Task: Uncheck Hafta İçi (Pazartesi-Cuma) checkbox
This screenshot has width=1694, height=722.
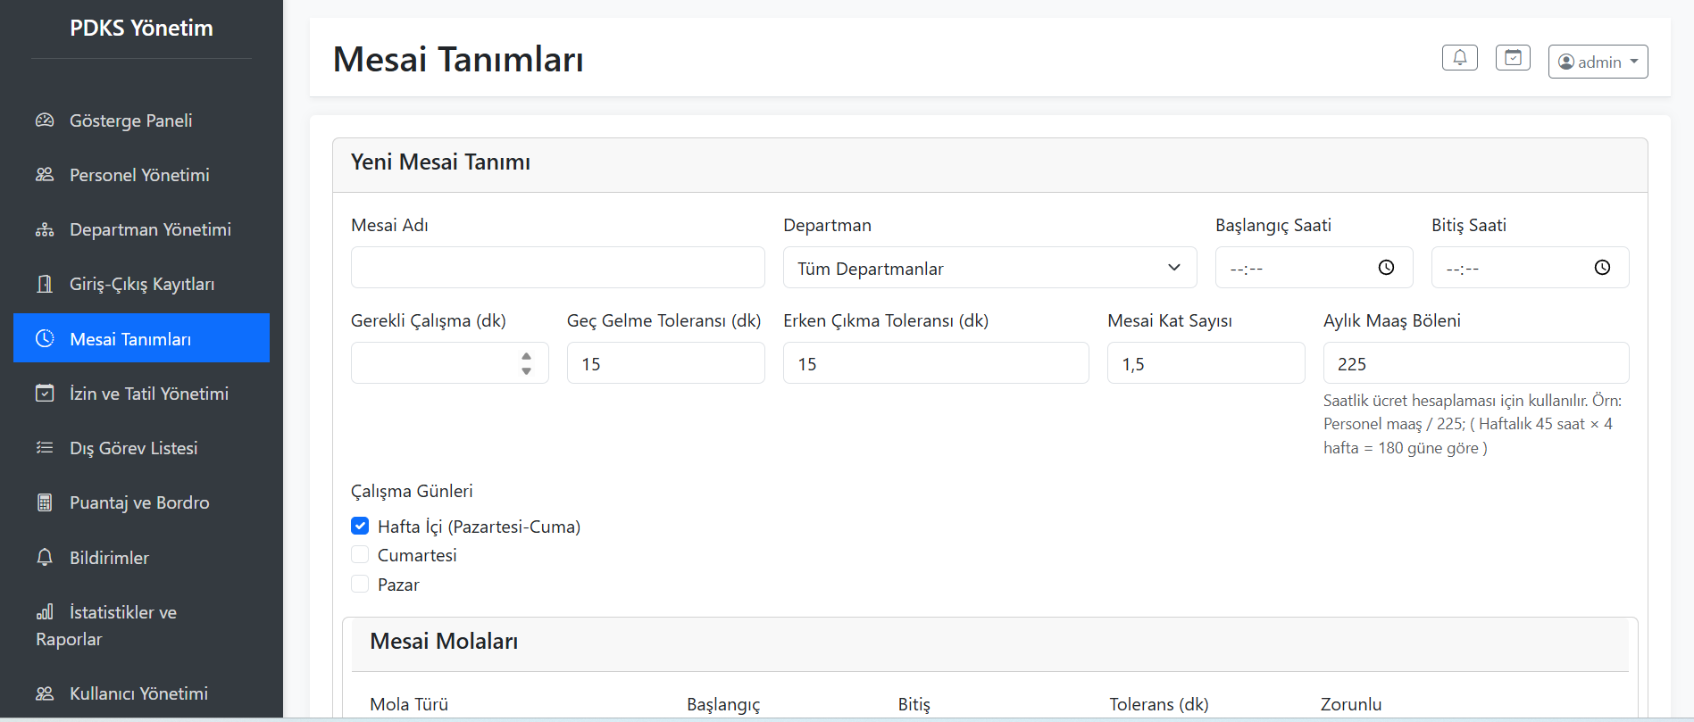Action: coord(360,526)
